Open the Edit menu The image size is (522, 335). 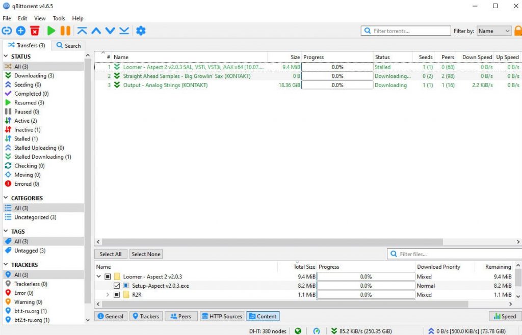pos(22,18)
